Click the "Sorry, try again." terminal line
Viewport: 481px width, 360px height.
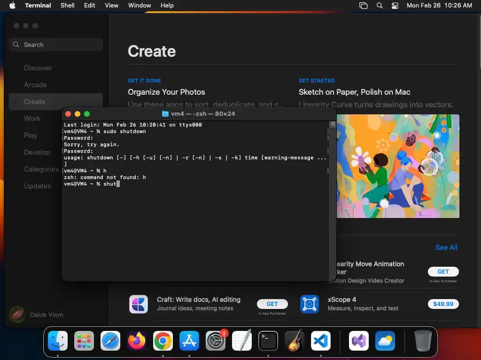(92, 144)
